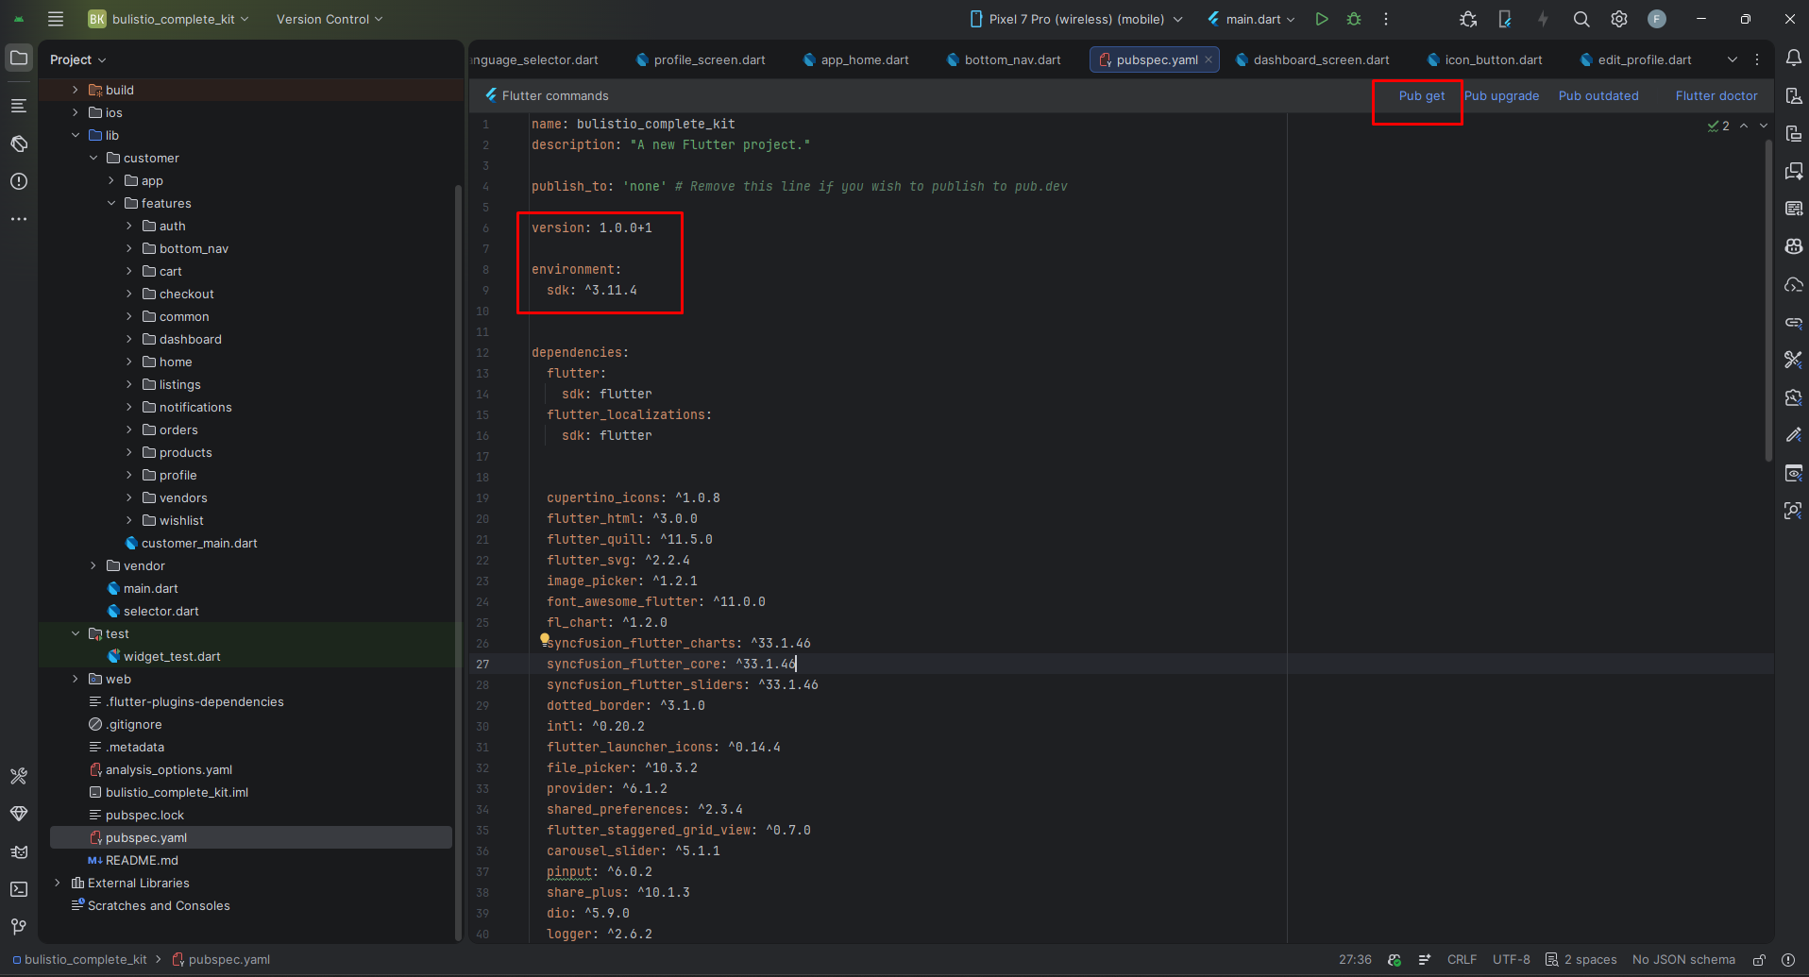This screenshot has height=977, width=1809.
Task: Open Problems tool window in left sidebar
Action: 19,181
